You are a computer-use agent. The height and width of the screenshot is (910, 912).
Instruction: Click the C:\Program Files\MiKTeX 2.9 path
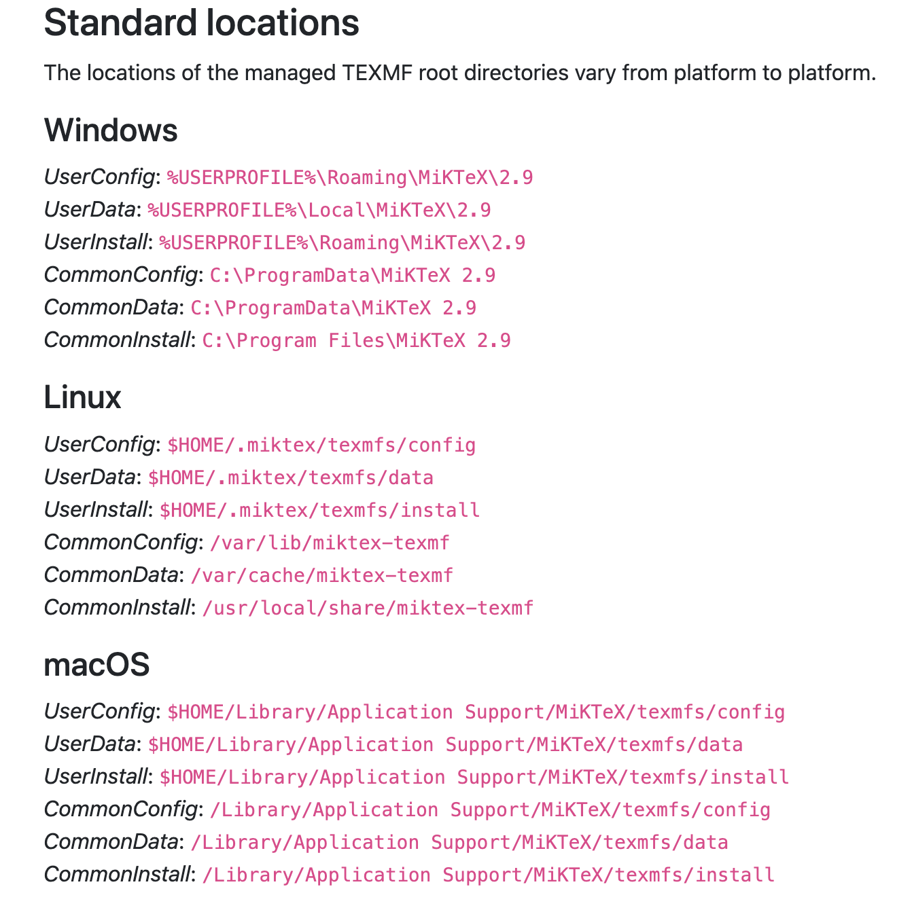click(356, 341)
